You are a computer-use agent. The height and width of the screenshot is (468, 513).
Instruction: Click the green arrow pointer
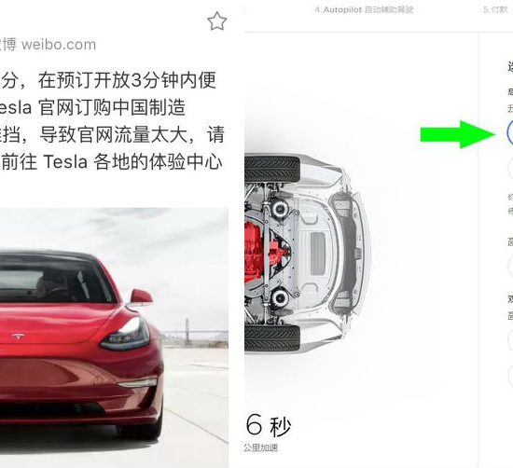[458, 134]
